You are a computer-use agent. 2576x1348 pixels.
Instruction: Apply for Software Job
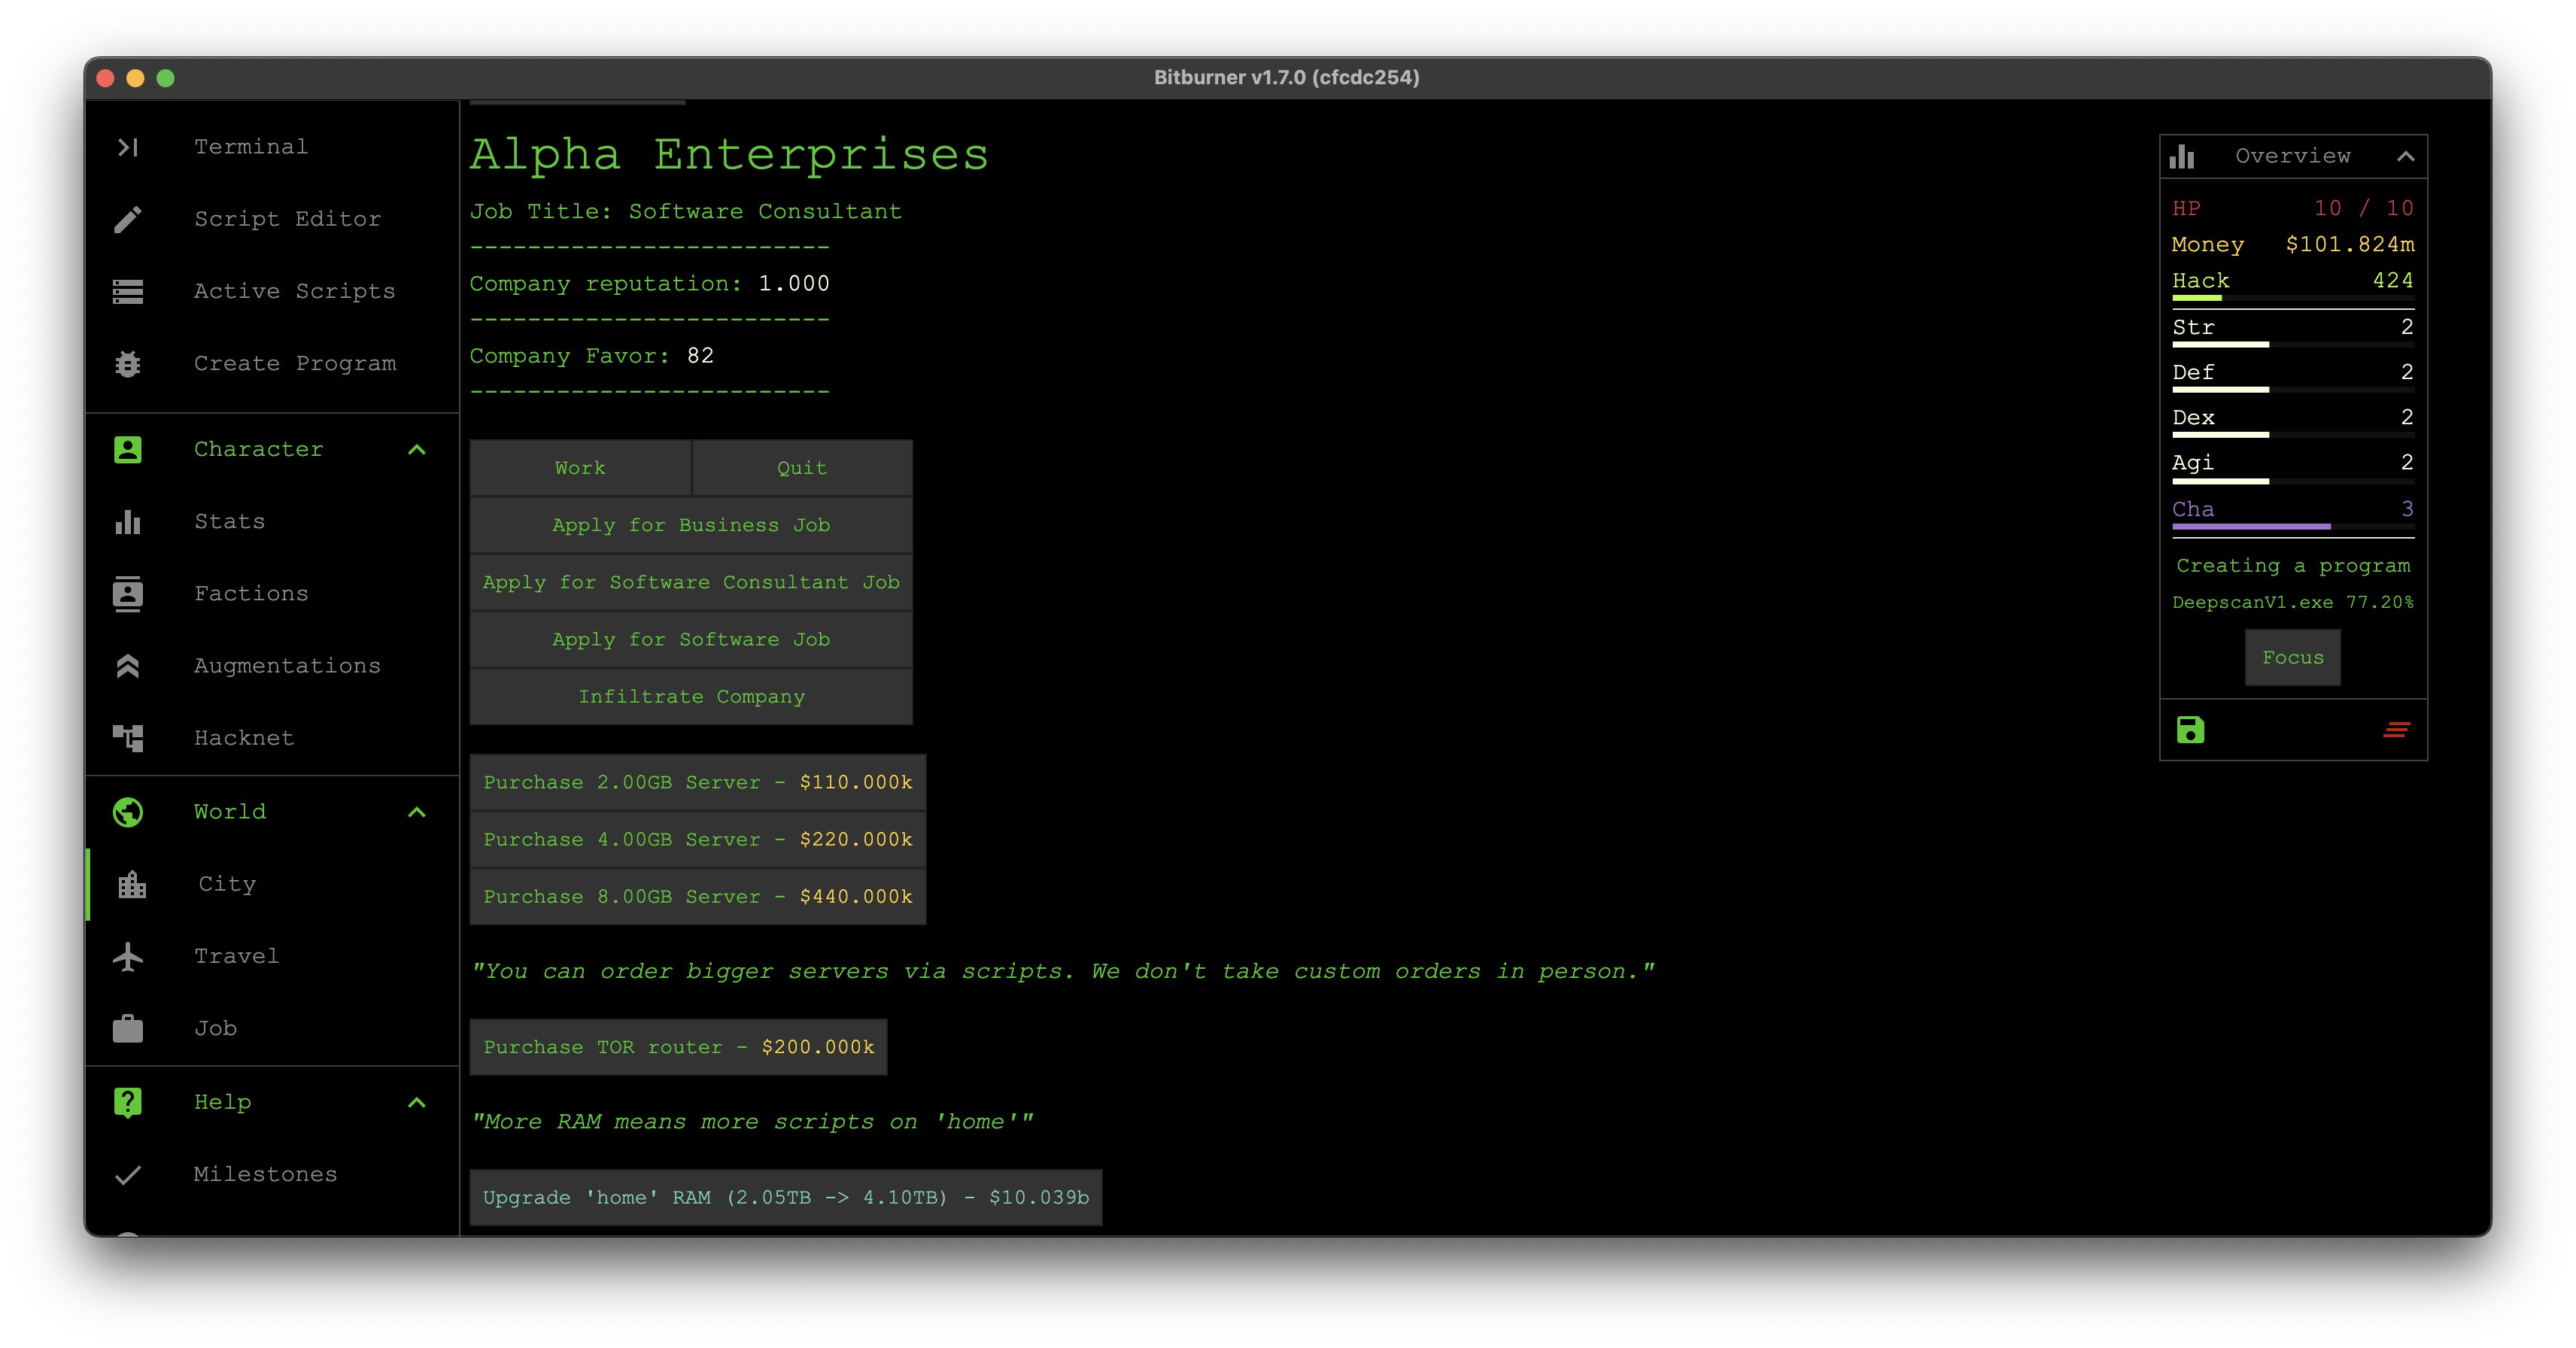pyautogui.click(x=691, y=639)
